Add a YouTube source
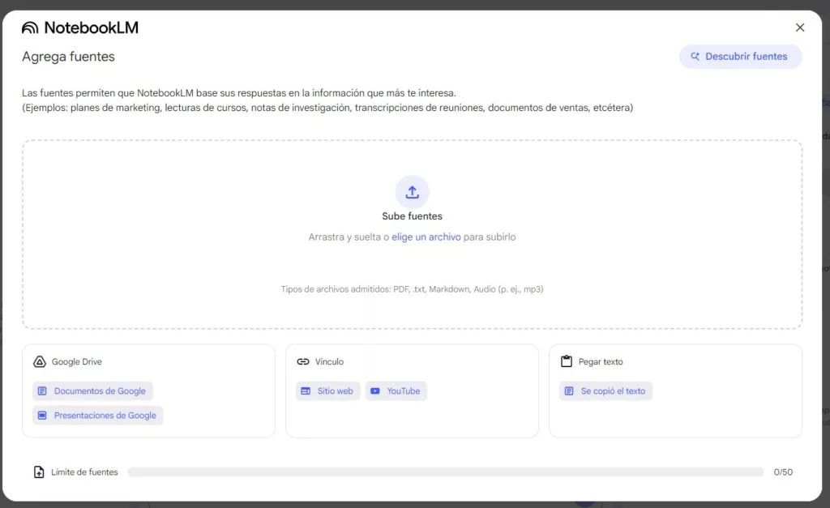Screen dimensions: 830x508 [x=396, y=391]
